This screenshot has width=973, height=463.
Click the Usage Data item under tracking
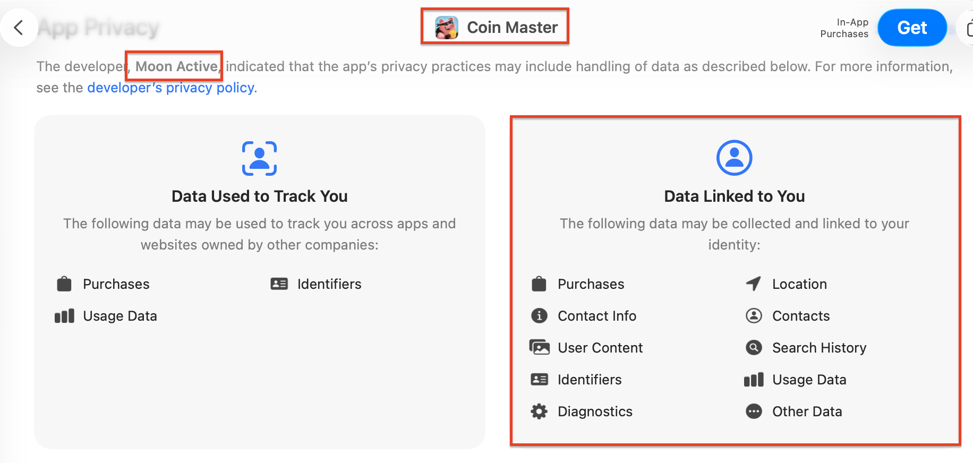click(120, 316)
